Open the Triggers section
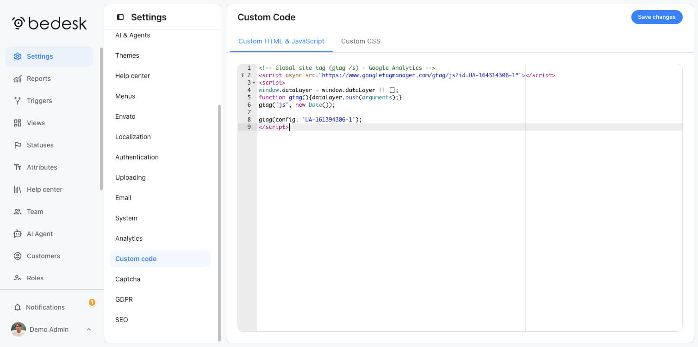 [x=49, y=101]
